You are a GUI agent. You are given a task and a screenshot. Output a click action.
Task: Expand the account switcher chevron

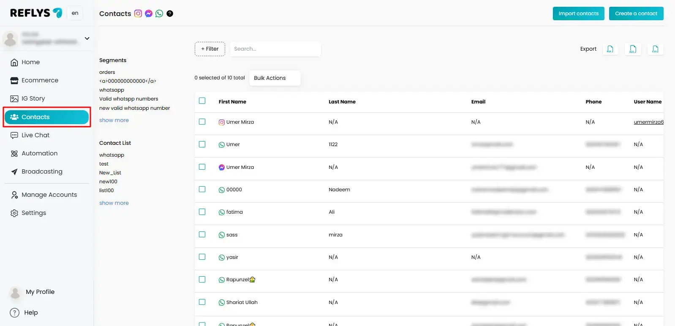coord(87,38)
